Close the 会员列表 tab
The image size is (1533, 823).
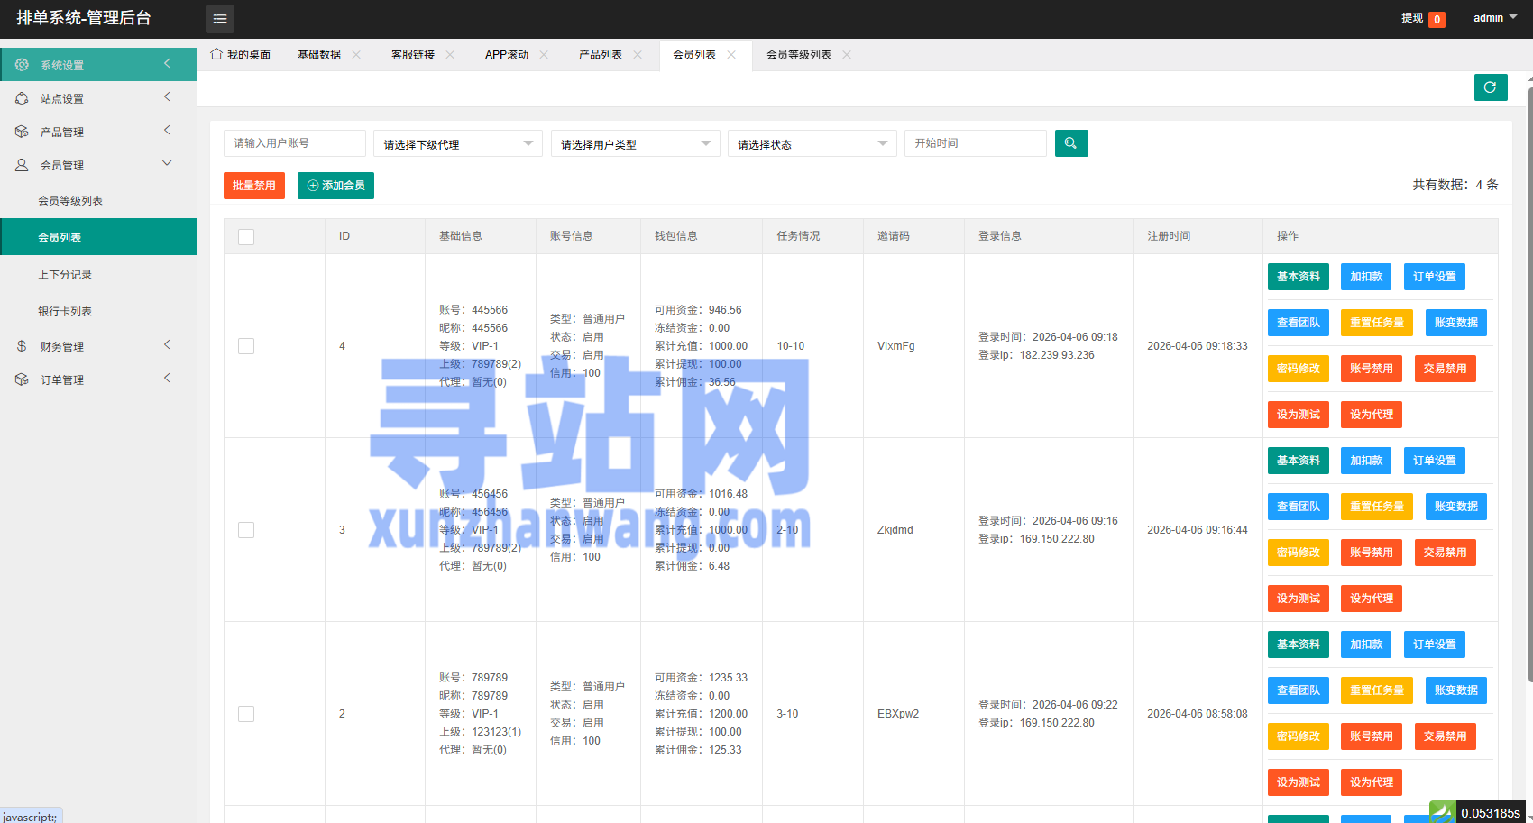[731, 55]
